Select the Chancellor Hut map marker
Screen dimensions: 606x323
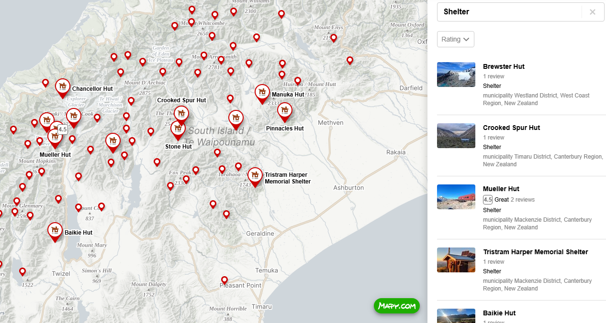[x=63, y=87]
